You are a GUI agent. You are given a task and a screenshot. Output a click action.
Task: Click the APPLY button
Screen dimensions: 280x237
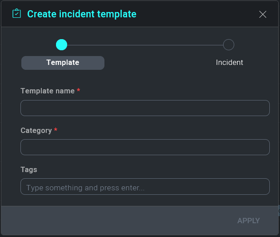coord(248,221)
